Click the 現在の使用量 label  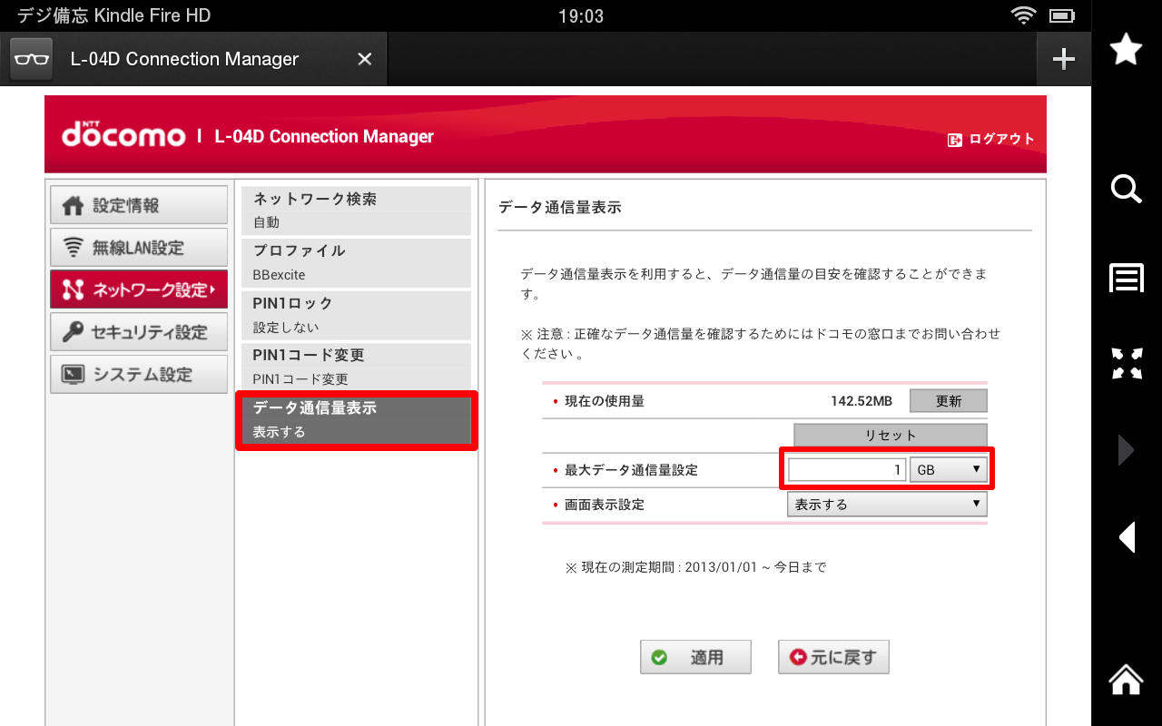604,401
